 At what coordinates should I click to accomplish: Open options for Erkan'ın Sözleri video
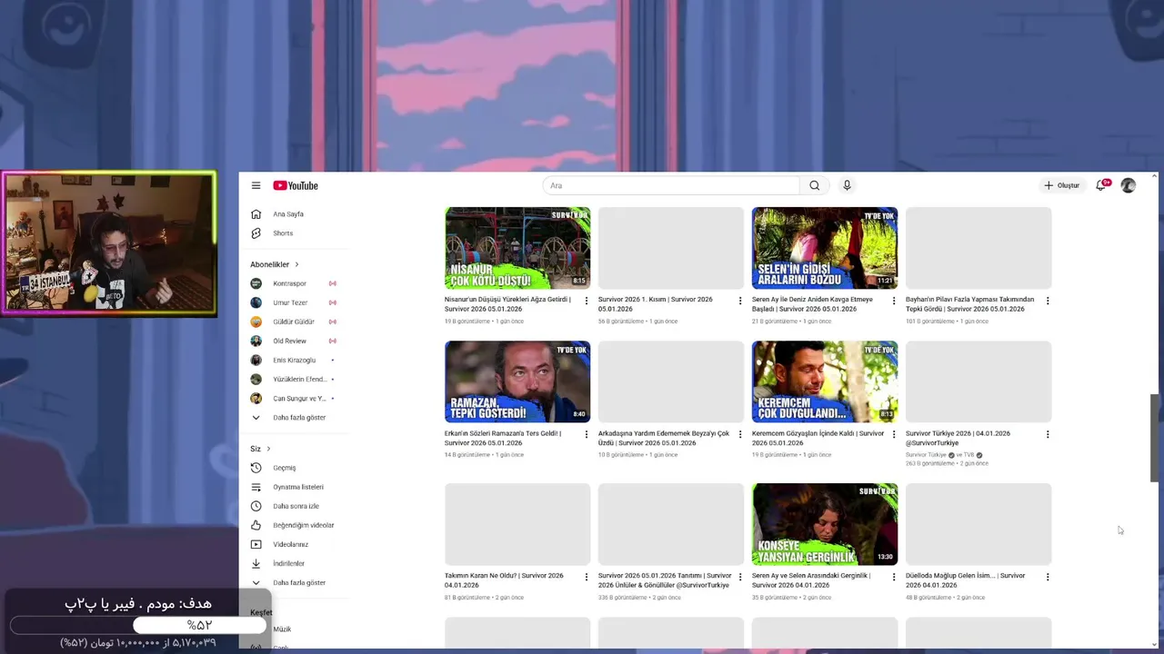[x=586, y=434]
